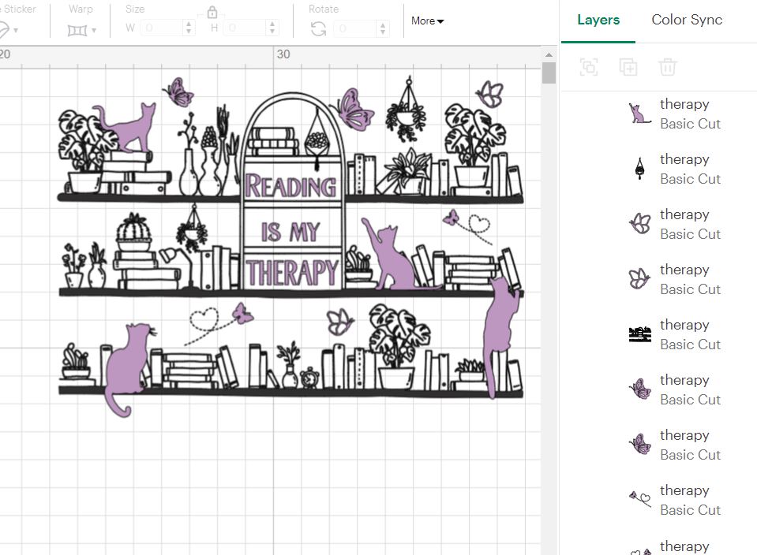
Task: Toggle the size aspect ratio lock
Action: pos(212,13)
